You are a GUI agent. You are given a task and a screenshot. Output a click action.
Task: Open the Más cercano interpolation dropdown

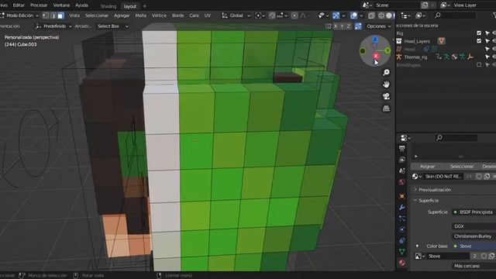[474, 266]
